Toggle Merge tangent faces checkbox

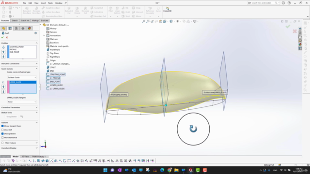pyautogui.click(x=2, y=126)
